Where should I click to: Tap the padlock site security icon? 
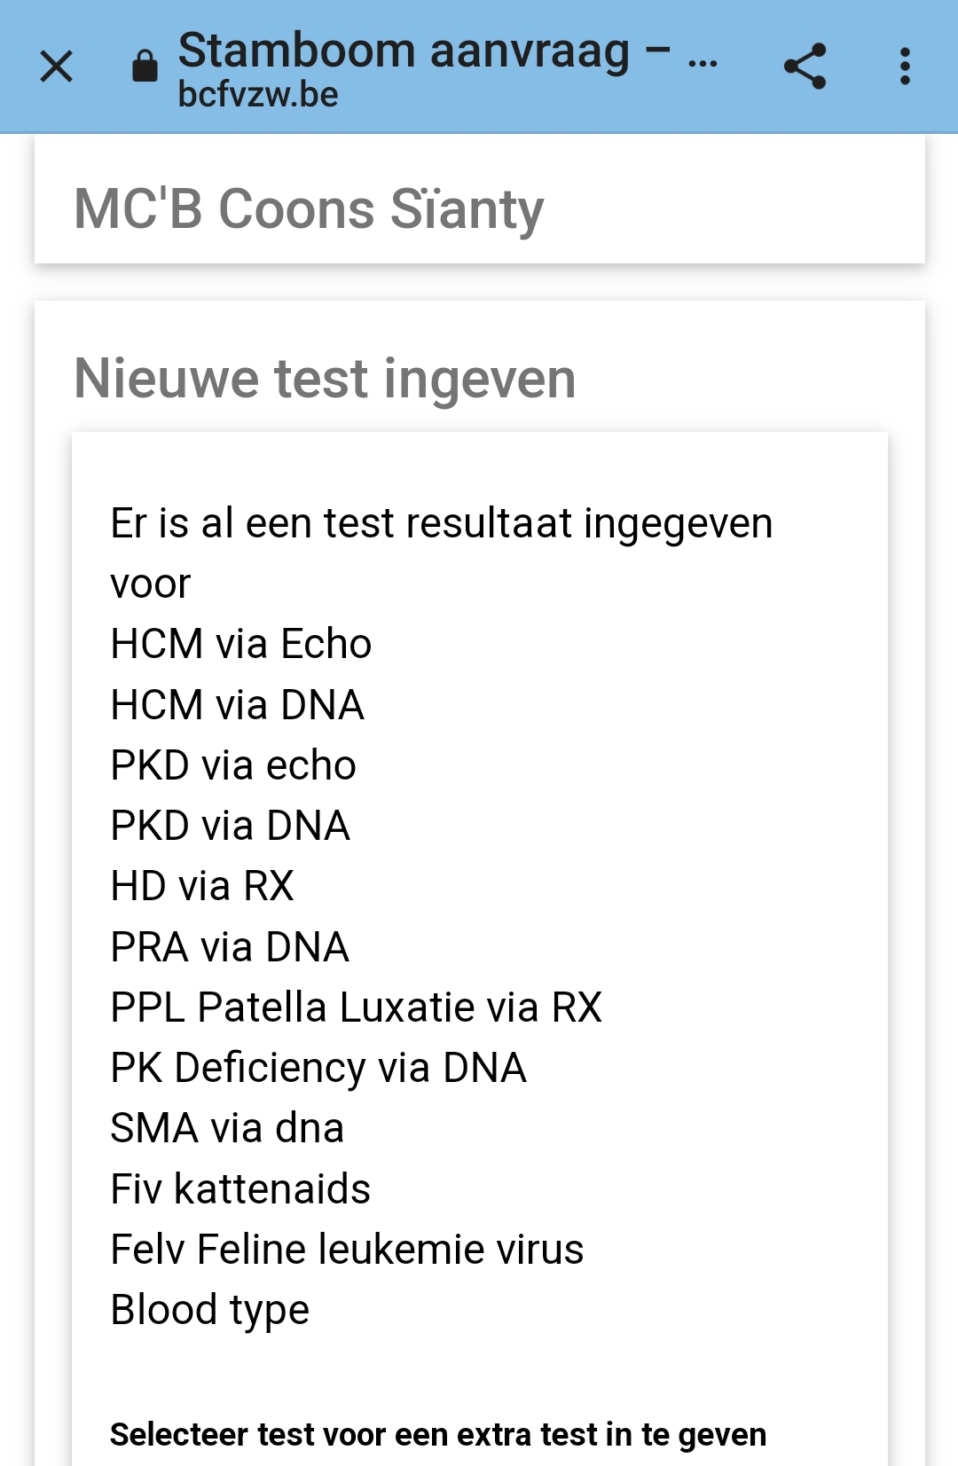coord(145,66)
